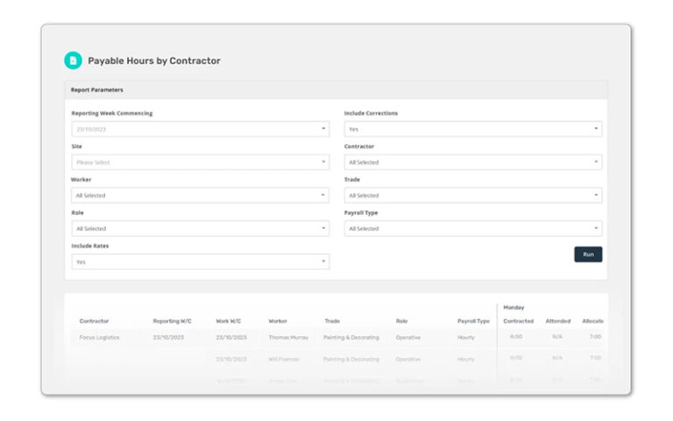Click the Worker column header

point(278,321)
